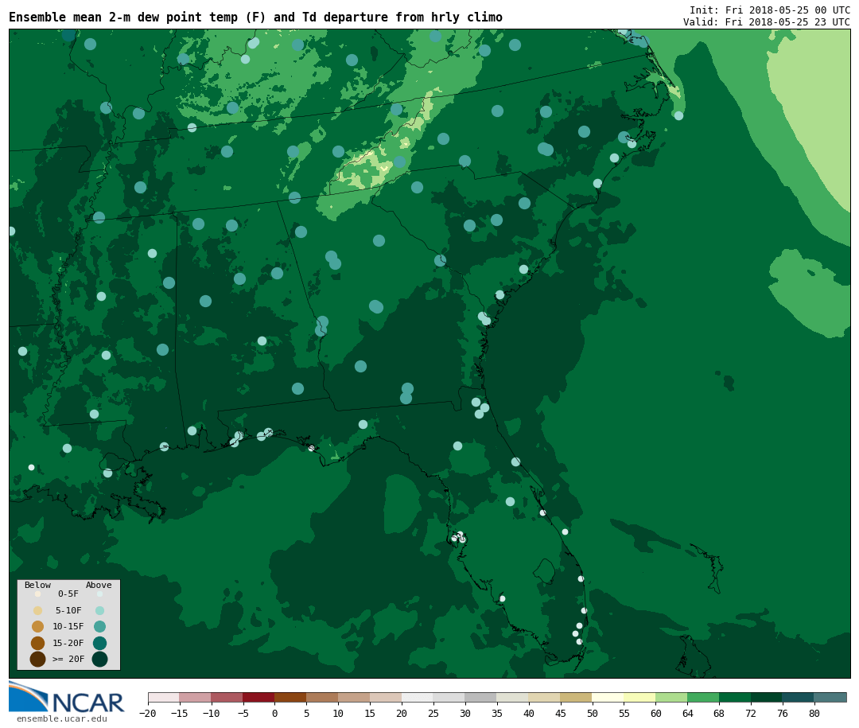859x728 pixels.
Task: Pick the beige swatch between 40 and 45
Action: tap(545, 697)
